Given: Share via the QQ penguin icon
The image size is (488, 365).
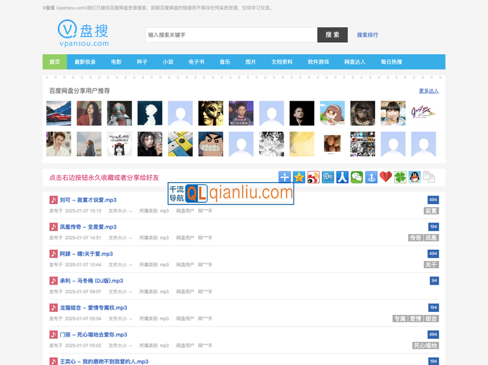Looking at the screenshot, I should click(415, 177).
